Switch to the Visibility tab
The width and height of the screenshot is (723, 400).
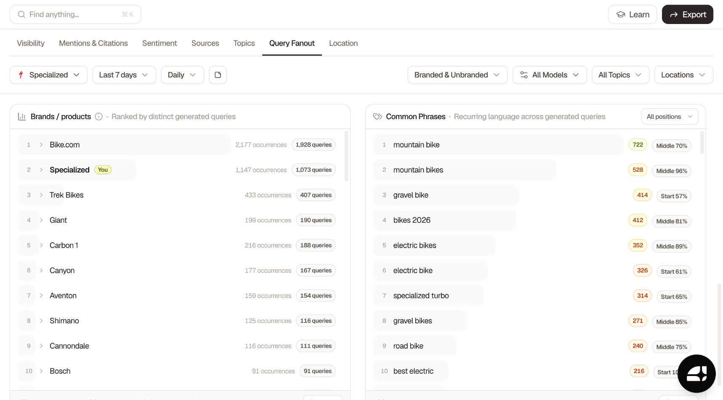point(31,43)
